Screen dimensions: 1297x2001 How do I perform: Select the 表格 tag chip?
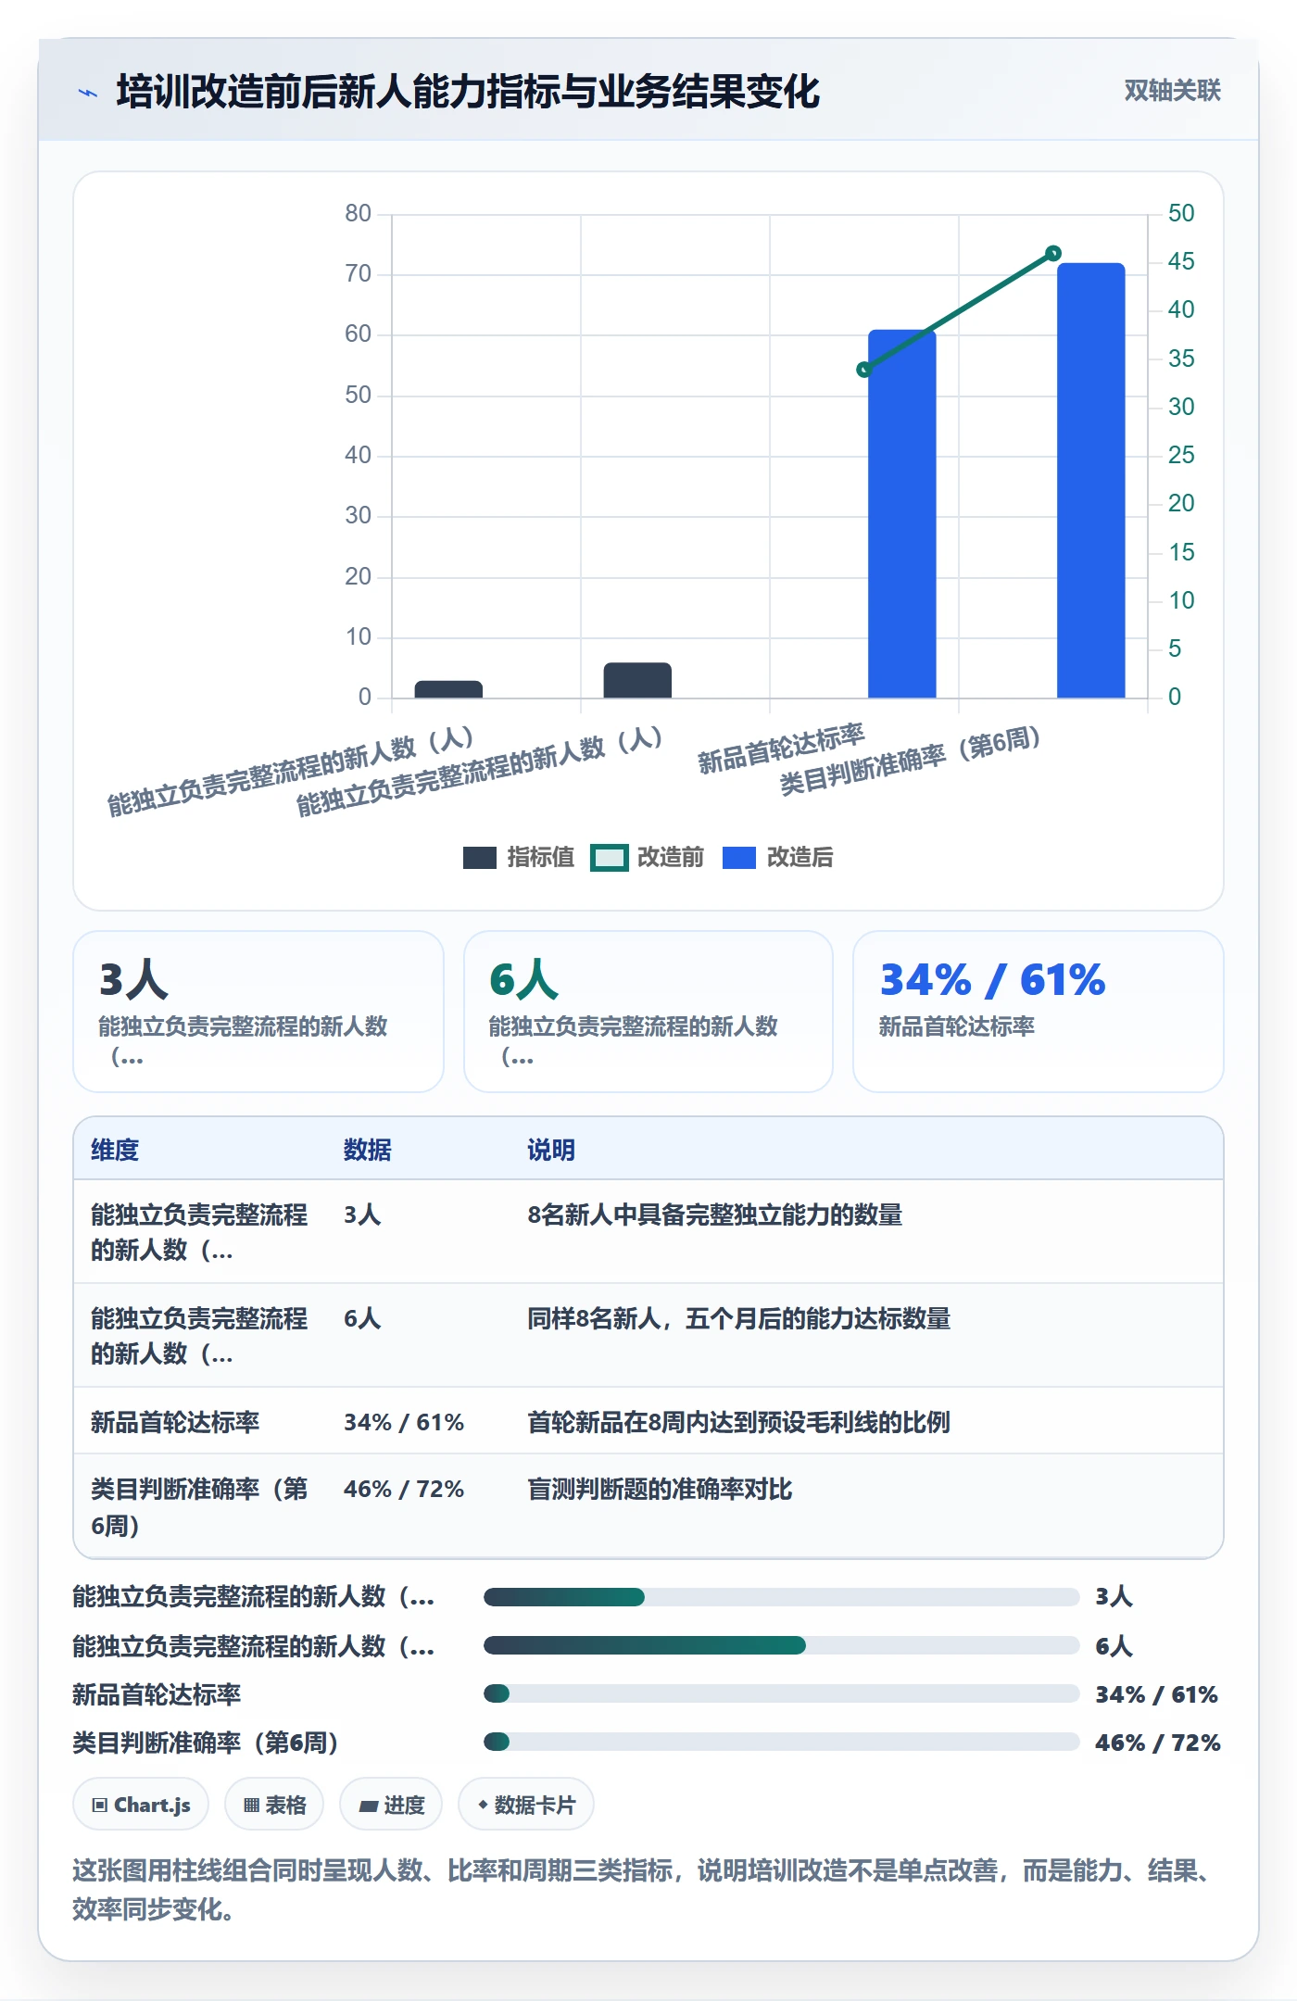tap(274, 1805)
